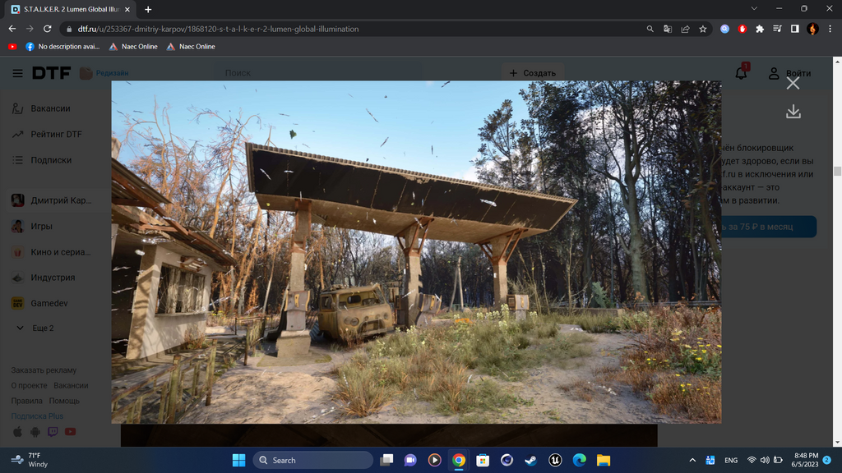Click Подписка Plus link
Viewport: 842px width, 473px height.
(x=37, y=416)
